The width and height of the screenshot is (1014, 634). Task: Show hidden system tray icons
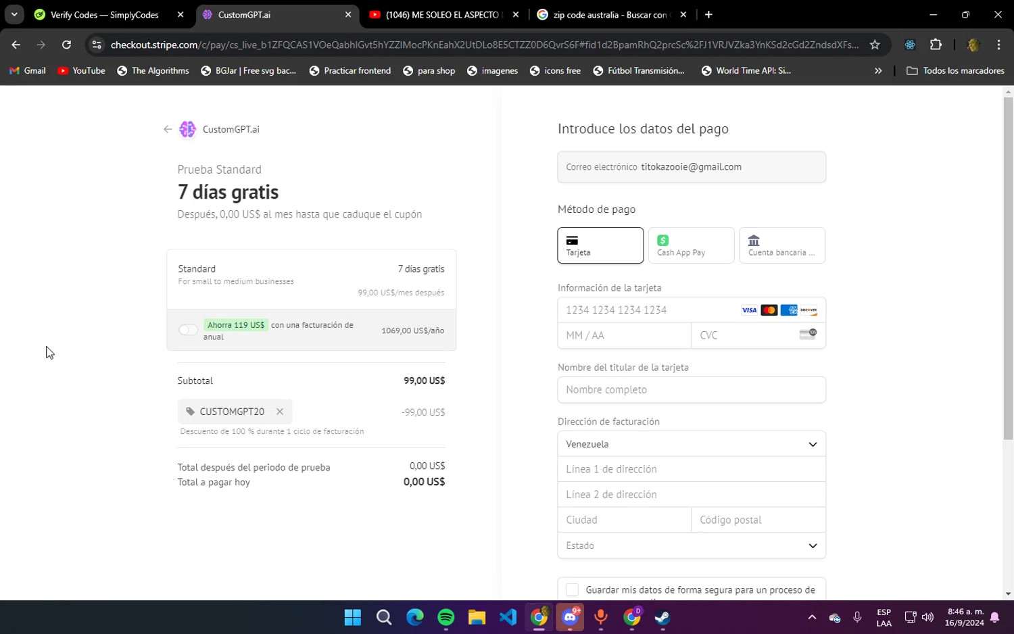tap(812, 617)
